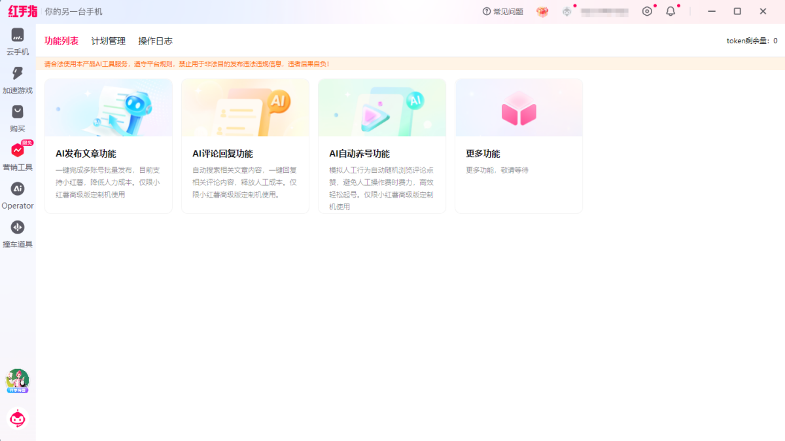This screenshot has width=785, height=441.
Task: Open the 常见问题 help link
Action: [503, 12]
